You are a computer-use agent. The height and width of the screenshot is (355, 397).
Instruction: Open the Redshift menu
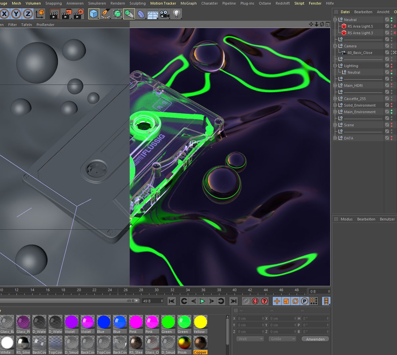tap(283, 3)
